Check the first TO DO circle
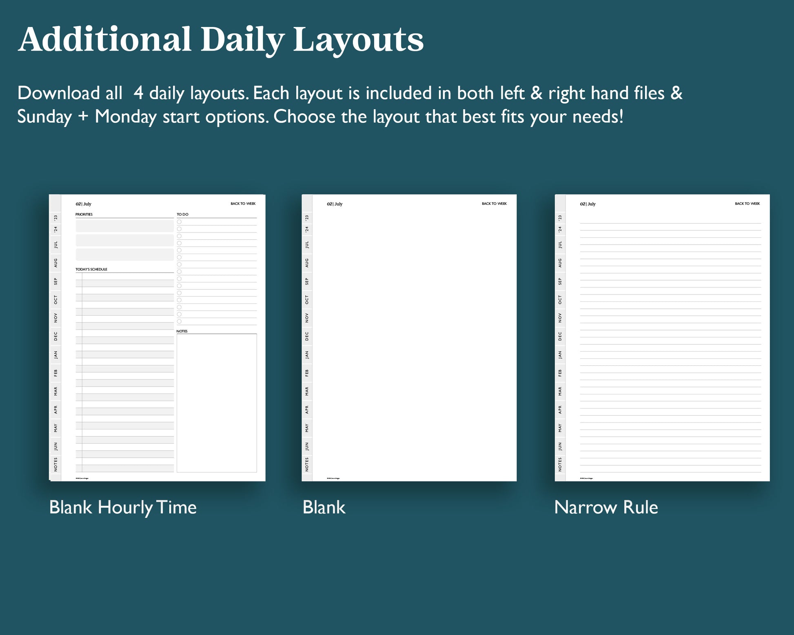 [179, 222]
